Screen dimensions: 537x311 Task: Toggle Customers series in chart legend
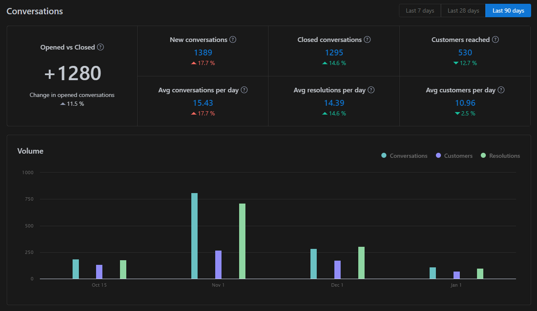454,156
